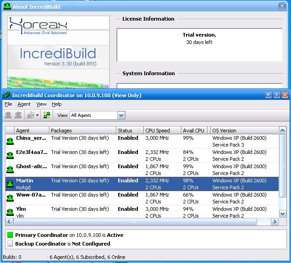Sort by the CPU Speed column header
Viewport: 291px width, 263px height.
click(162, 131)
